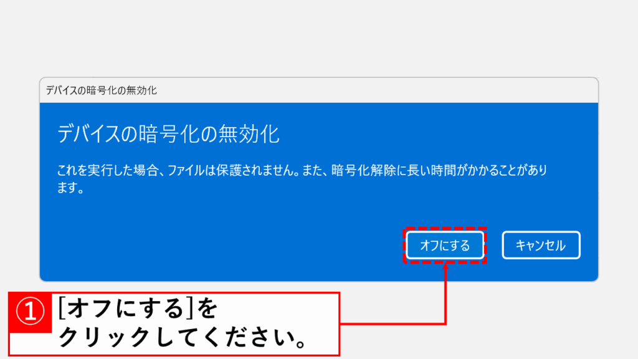Click the large heading デバイスの暗号化の無効化
Image resolution: width=638 pixels, height=359 pixels.
pos(168,134)
